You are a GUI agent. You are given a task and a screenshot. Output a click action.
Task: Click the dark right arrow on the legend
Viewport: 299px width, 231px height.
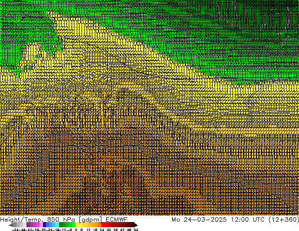click(136, 224)
